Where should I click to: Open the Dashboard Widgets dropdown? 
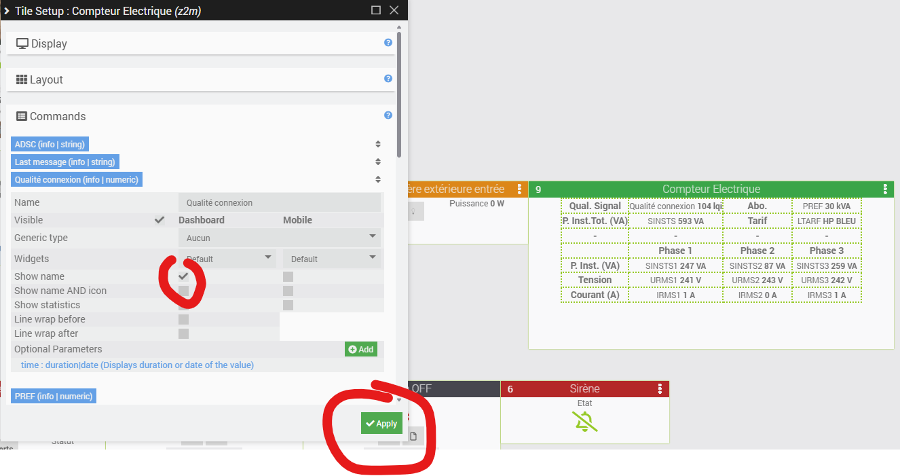tap(228, 259)
